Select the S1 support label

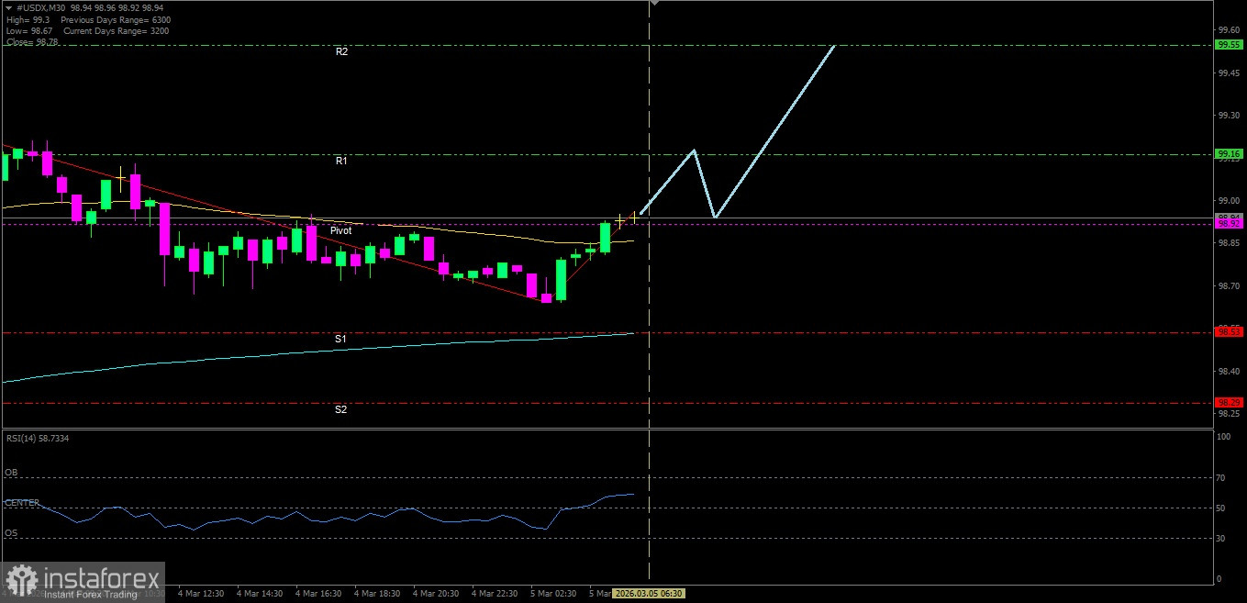(x=340, y=339)
